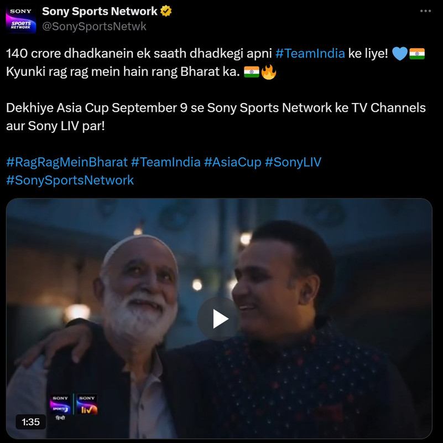Screen dimensions: 443x443
Task: Open the three-dot more options menu
Action: pyautogui.click(x=425, y=11)
